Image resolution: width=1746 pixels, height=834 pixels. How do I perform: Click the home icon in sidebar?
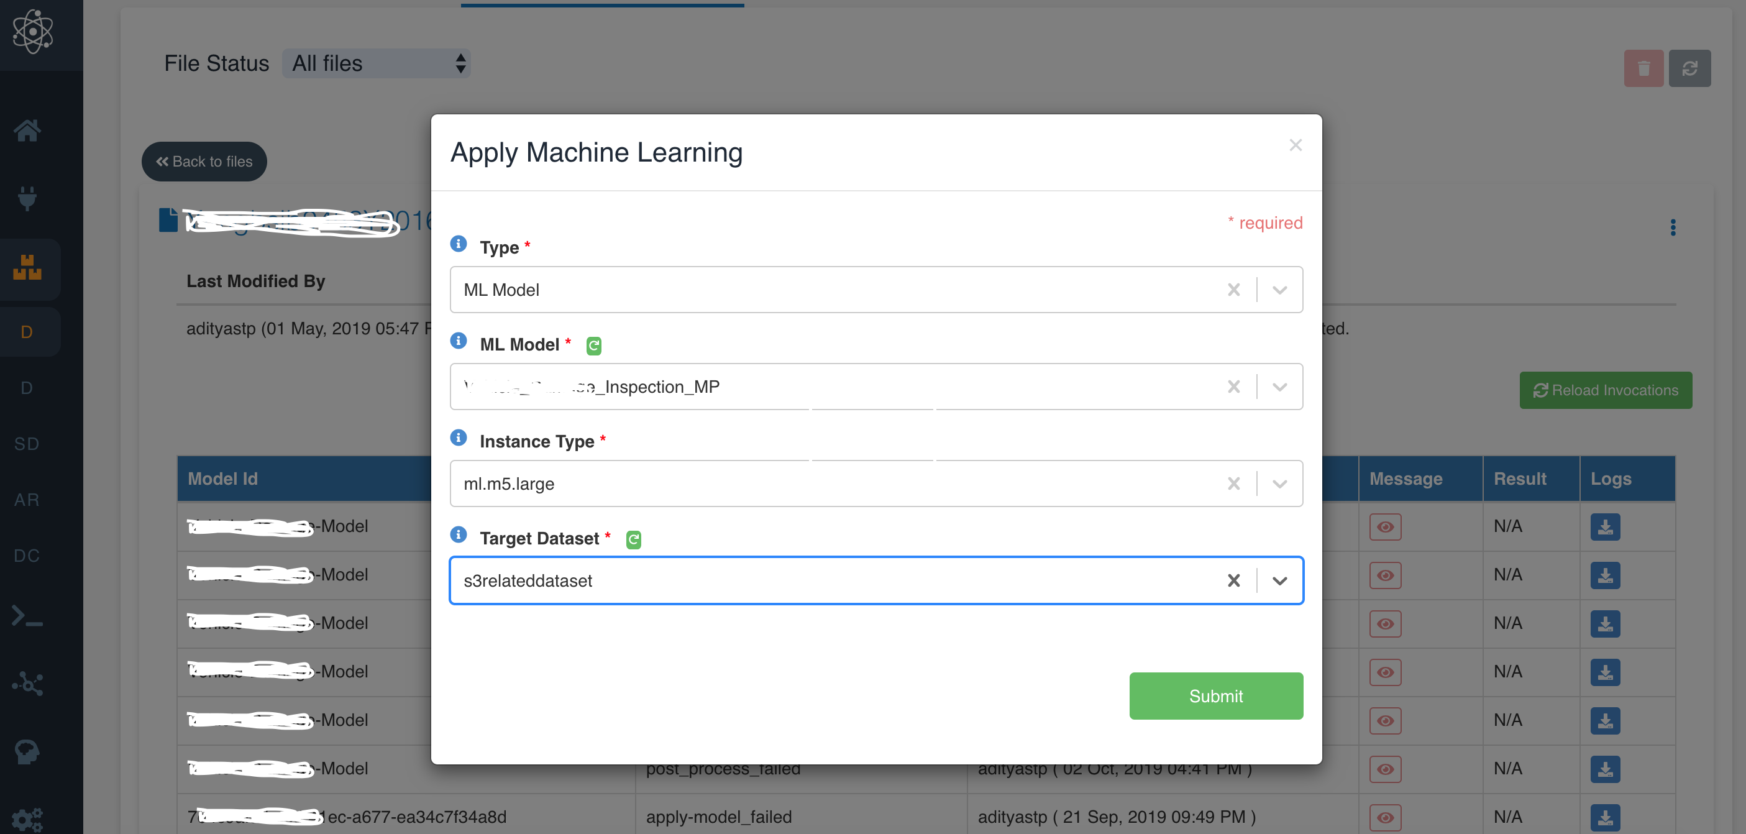27,130
